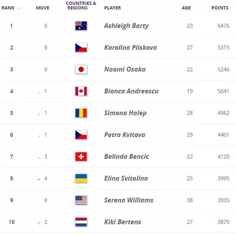Click the Swiss flag icon

coord(81,157)
